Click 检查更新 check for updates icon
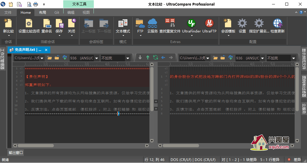307x163 pixels. (277, 23)
